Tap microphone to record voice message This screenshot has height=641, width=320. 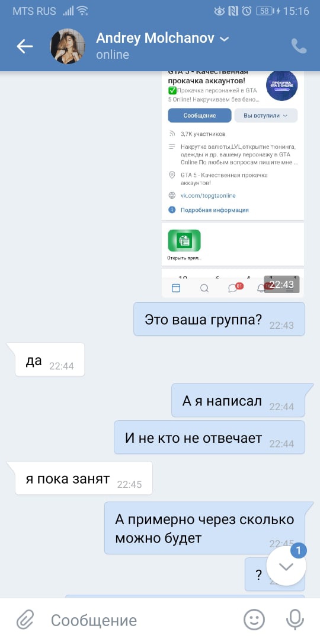(x=295, y=619)
